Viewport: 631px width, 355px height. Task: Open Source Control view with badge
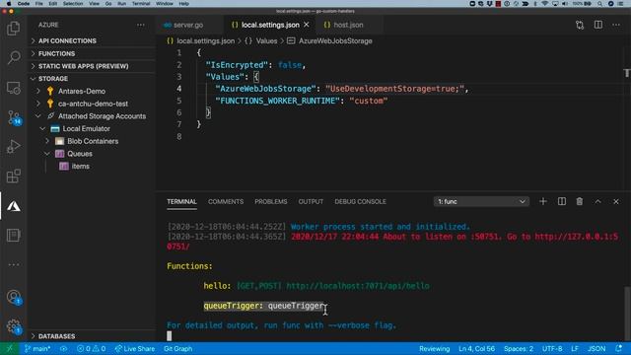point(14,117)
